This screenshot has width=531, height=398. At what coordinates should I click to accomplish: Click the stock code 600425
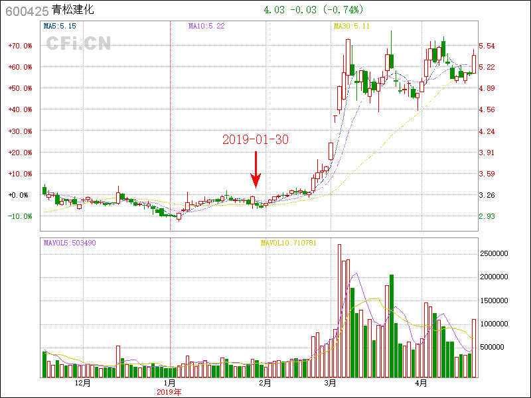(27, 11)
